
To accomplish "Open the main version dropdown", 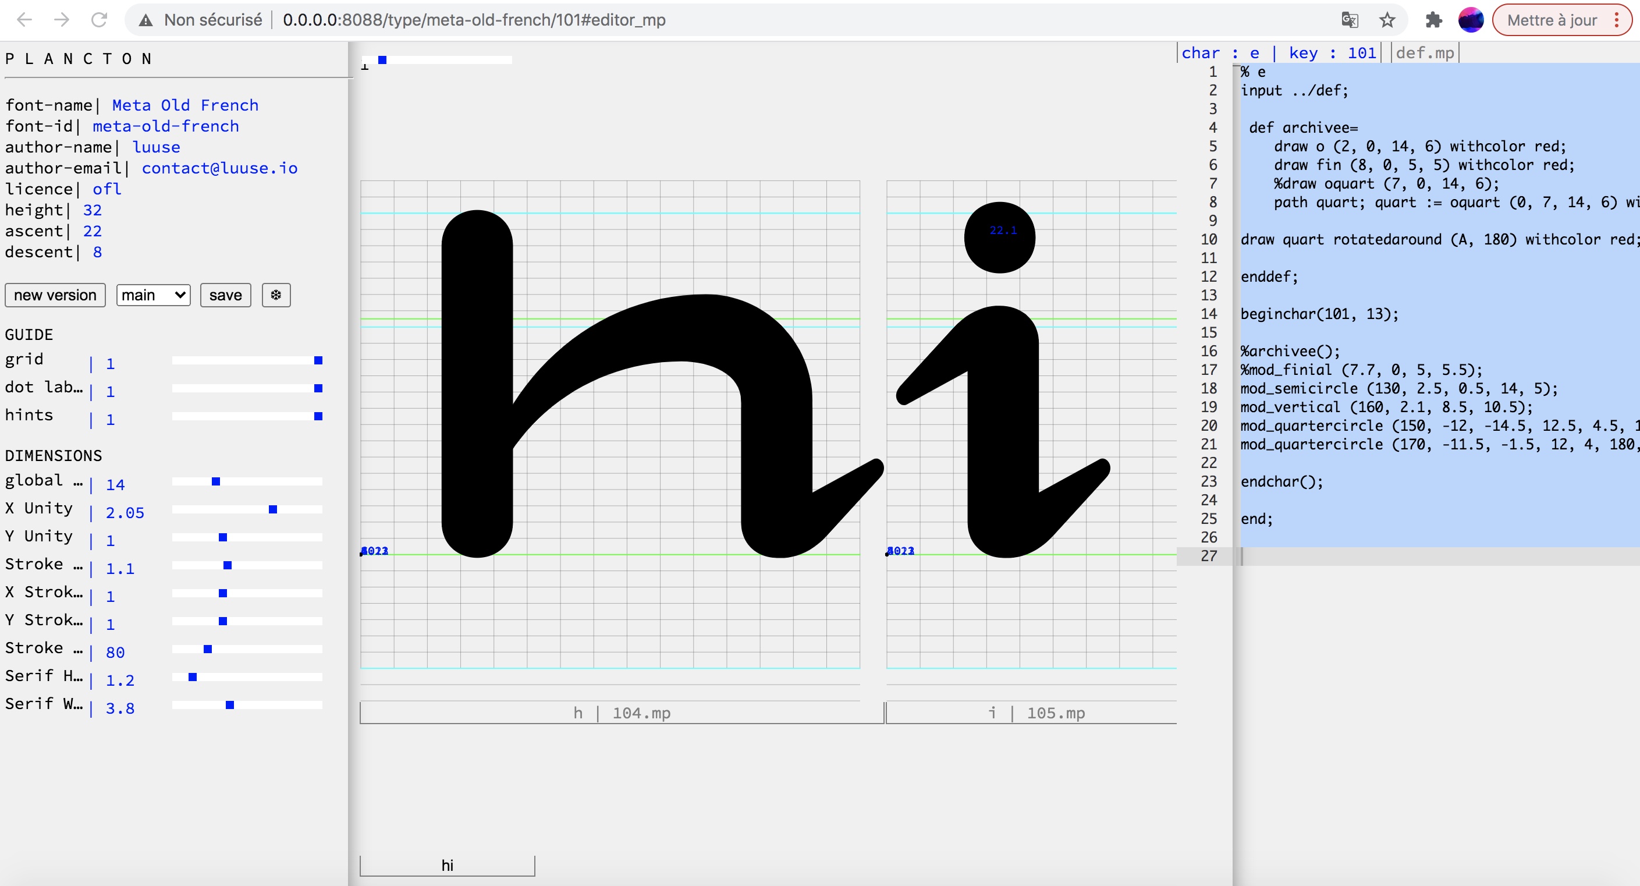I will (154, 295).
